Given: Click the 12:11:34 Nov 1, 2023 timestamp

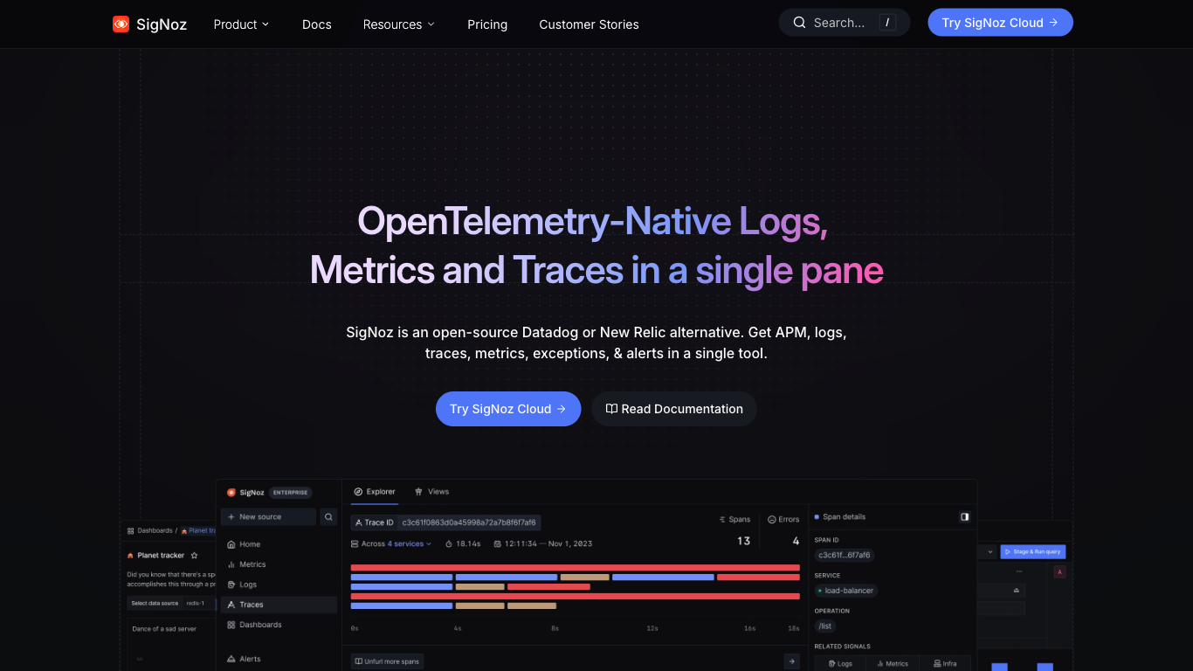Looking at the screenshot, I should (542, 543).
